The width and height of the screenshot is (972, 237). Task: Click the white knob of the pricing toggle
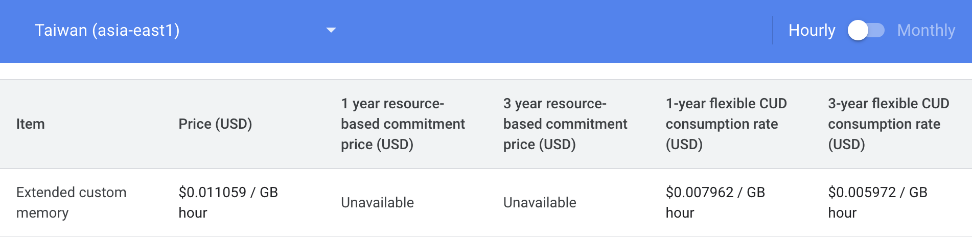[x=858, y=30]
